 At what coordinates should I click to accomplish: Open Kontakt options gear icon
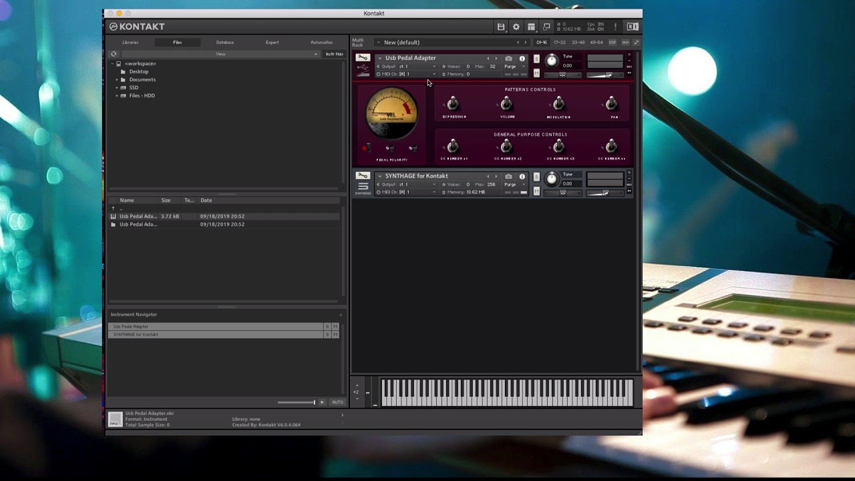[516, 27]
